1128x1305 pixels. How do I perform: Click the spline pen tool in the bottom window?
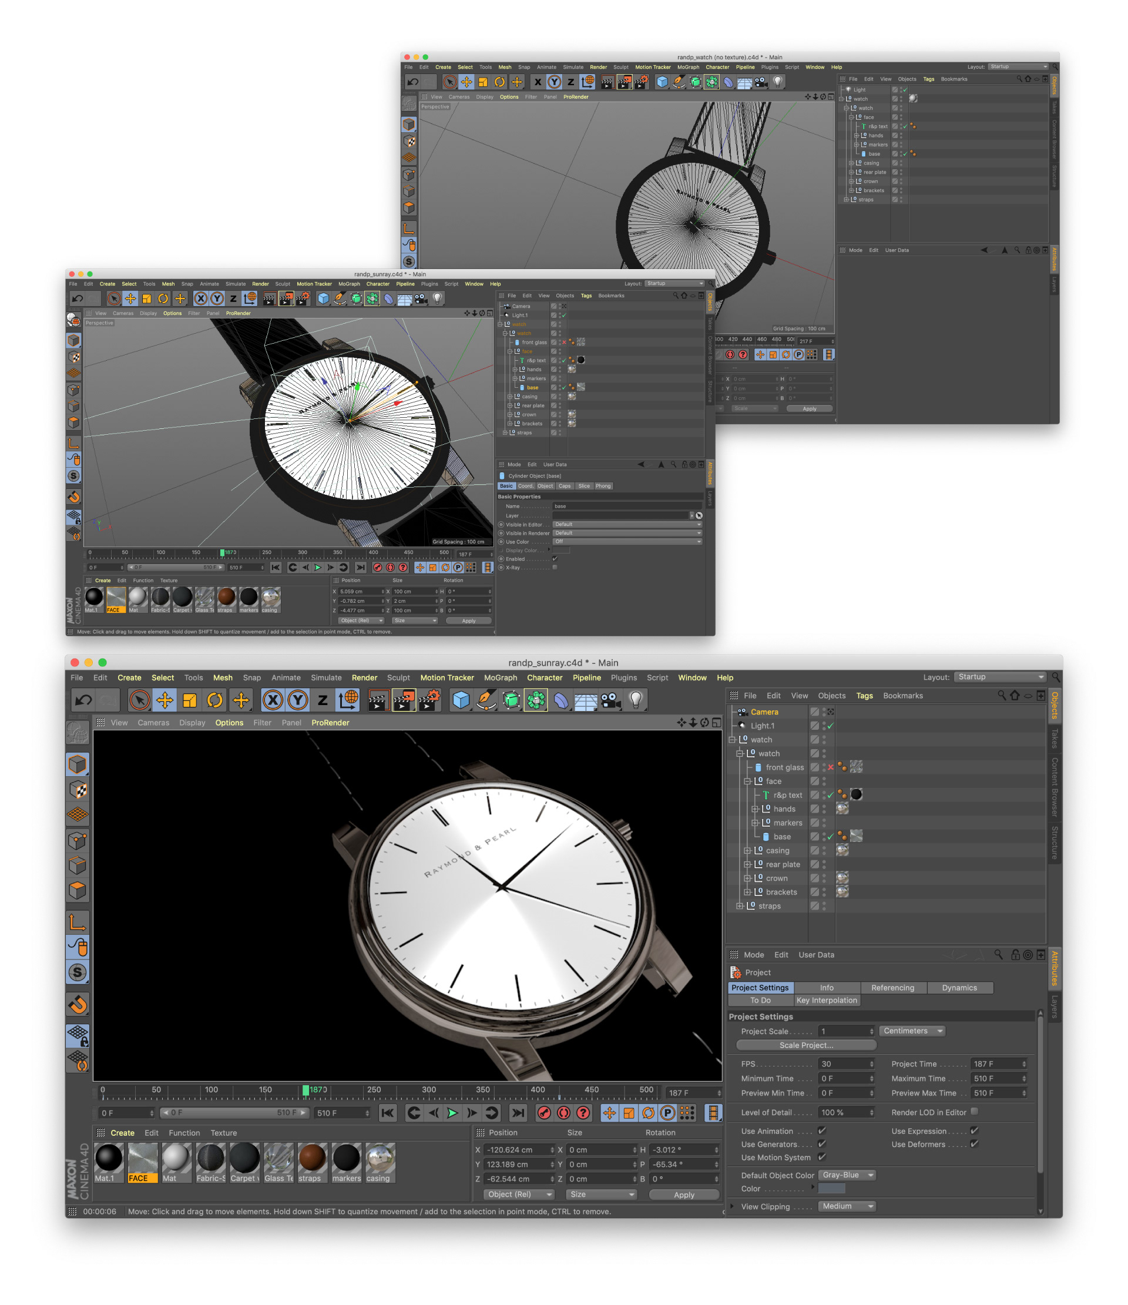[486, 700]
